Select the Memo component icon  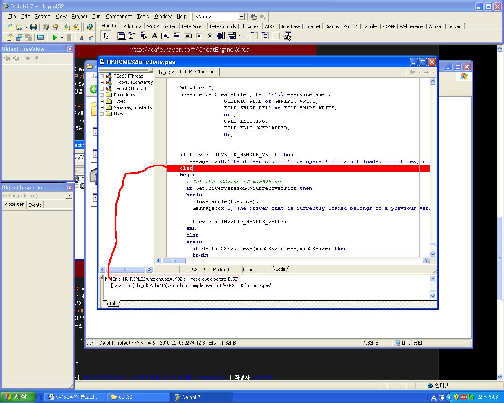pyautogui.click(x=177, y=36)
